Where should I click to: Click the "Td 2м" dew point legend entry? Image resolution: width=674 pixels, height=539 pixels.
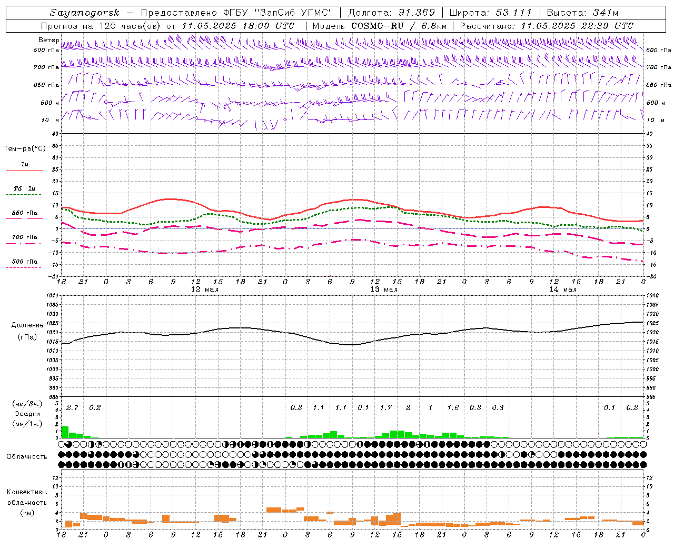(25, 188)
